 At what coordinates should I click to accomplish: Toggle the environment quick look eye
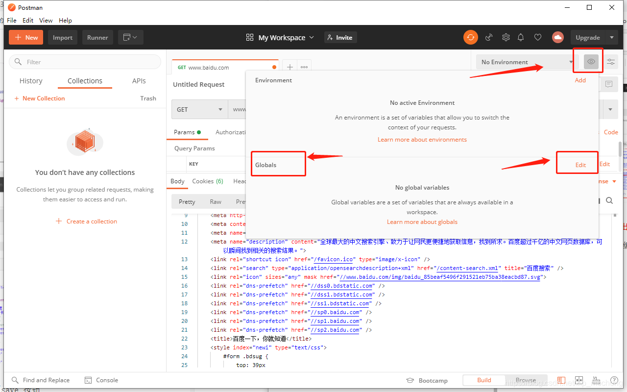591,62
